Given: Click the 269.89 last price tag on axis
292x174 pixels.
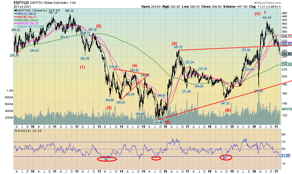Looking at the screenshot, I should coord(286,54).
